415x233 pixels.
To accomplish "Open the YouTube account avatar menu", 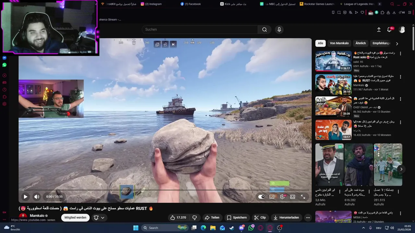I will point(402,29).
